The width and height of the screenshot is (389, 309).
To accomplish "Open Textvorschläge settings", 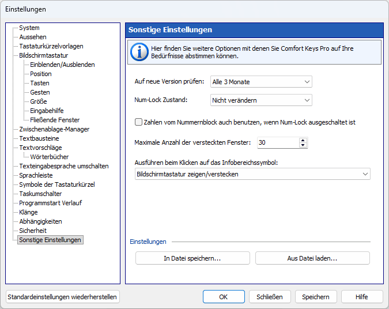I will 40,148.
